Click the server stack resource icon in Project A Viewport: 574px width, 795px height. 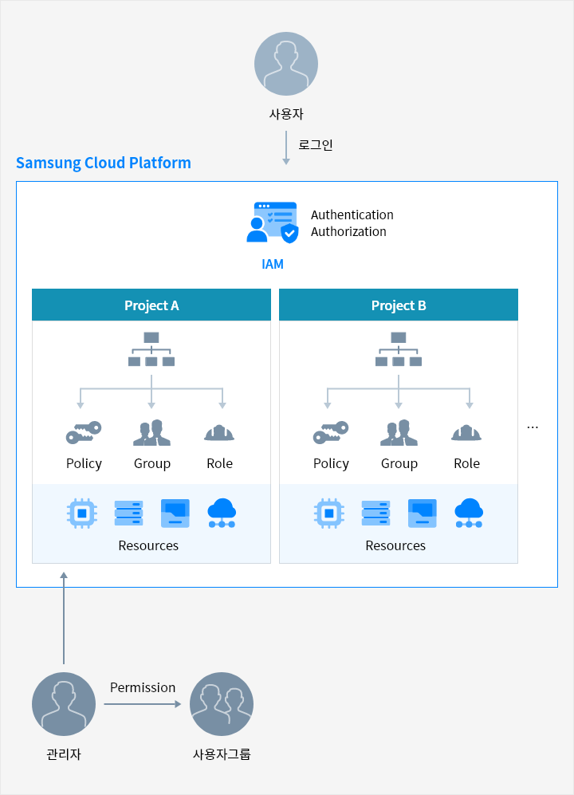129,513
